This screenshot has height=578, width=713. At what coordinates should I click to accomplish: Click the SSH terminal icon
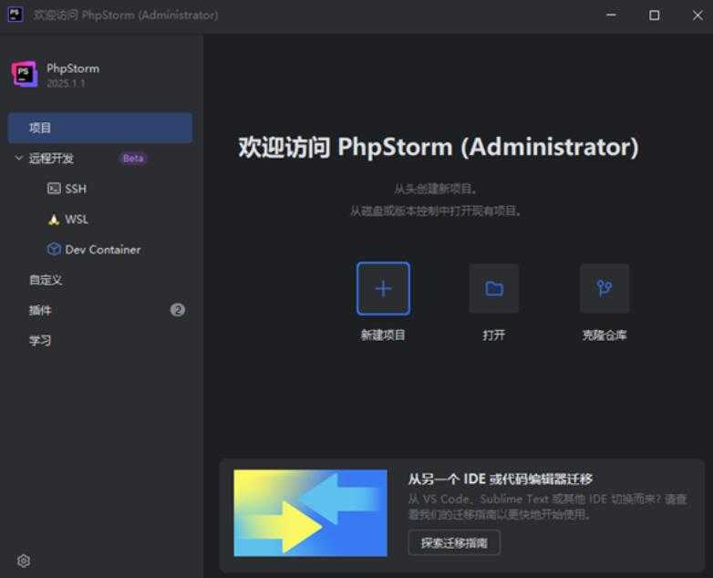(x=54, y=189)
